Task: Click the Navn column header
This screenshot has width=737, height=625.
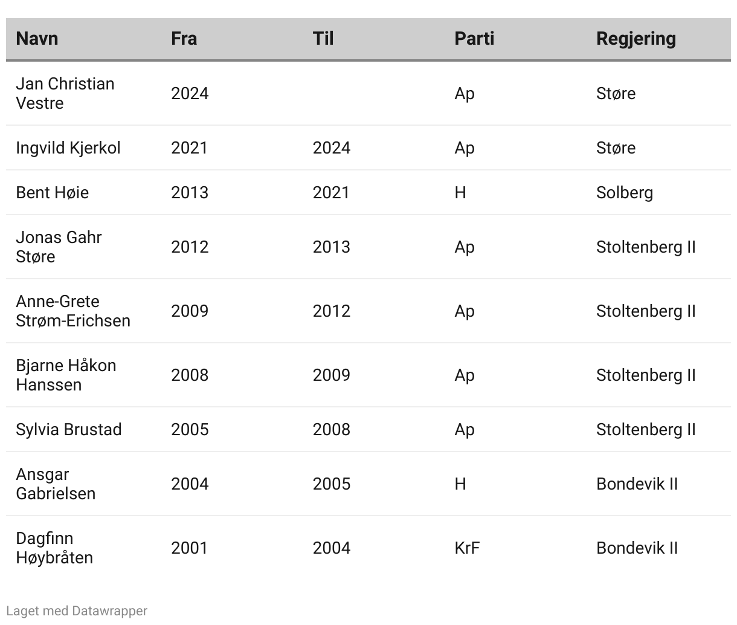Action: click(37, 39)
